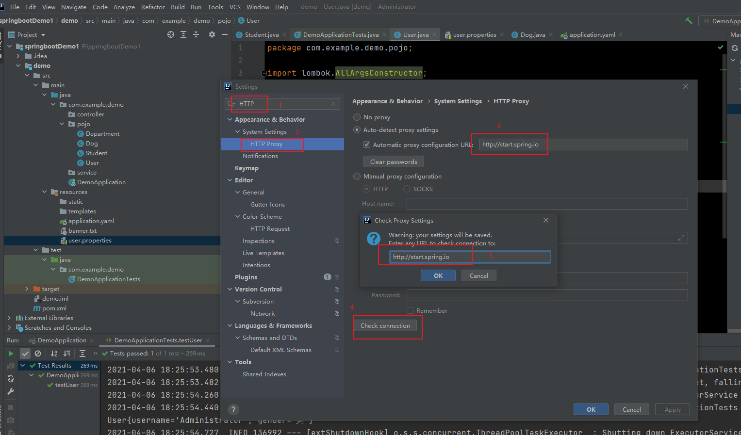Click expand-all icon in Run tool window toolbar
This screenshot has height=435, width=741.
click(82, 354)
